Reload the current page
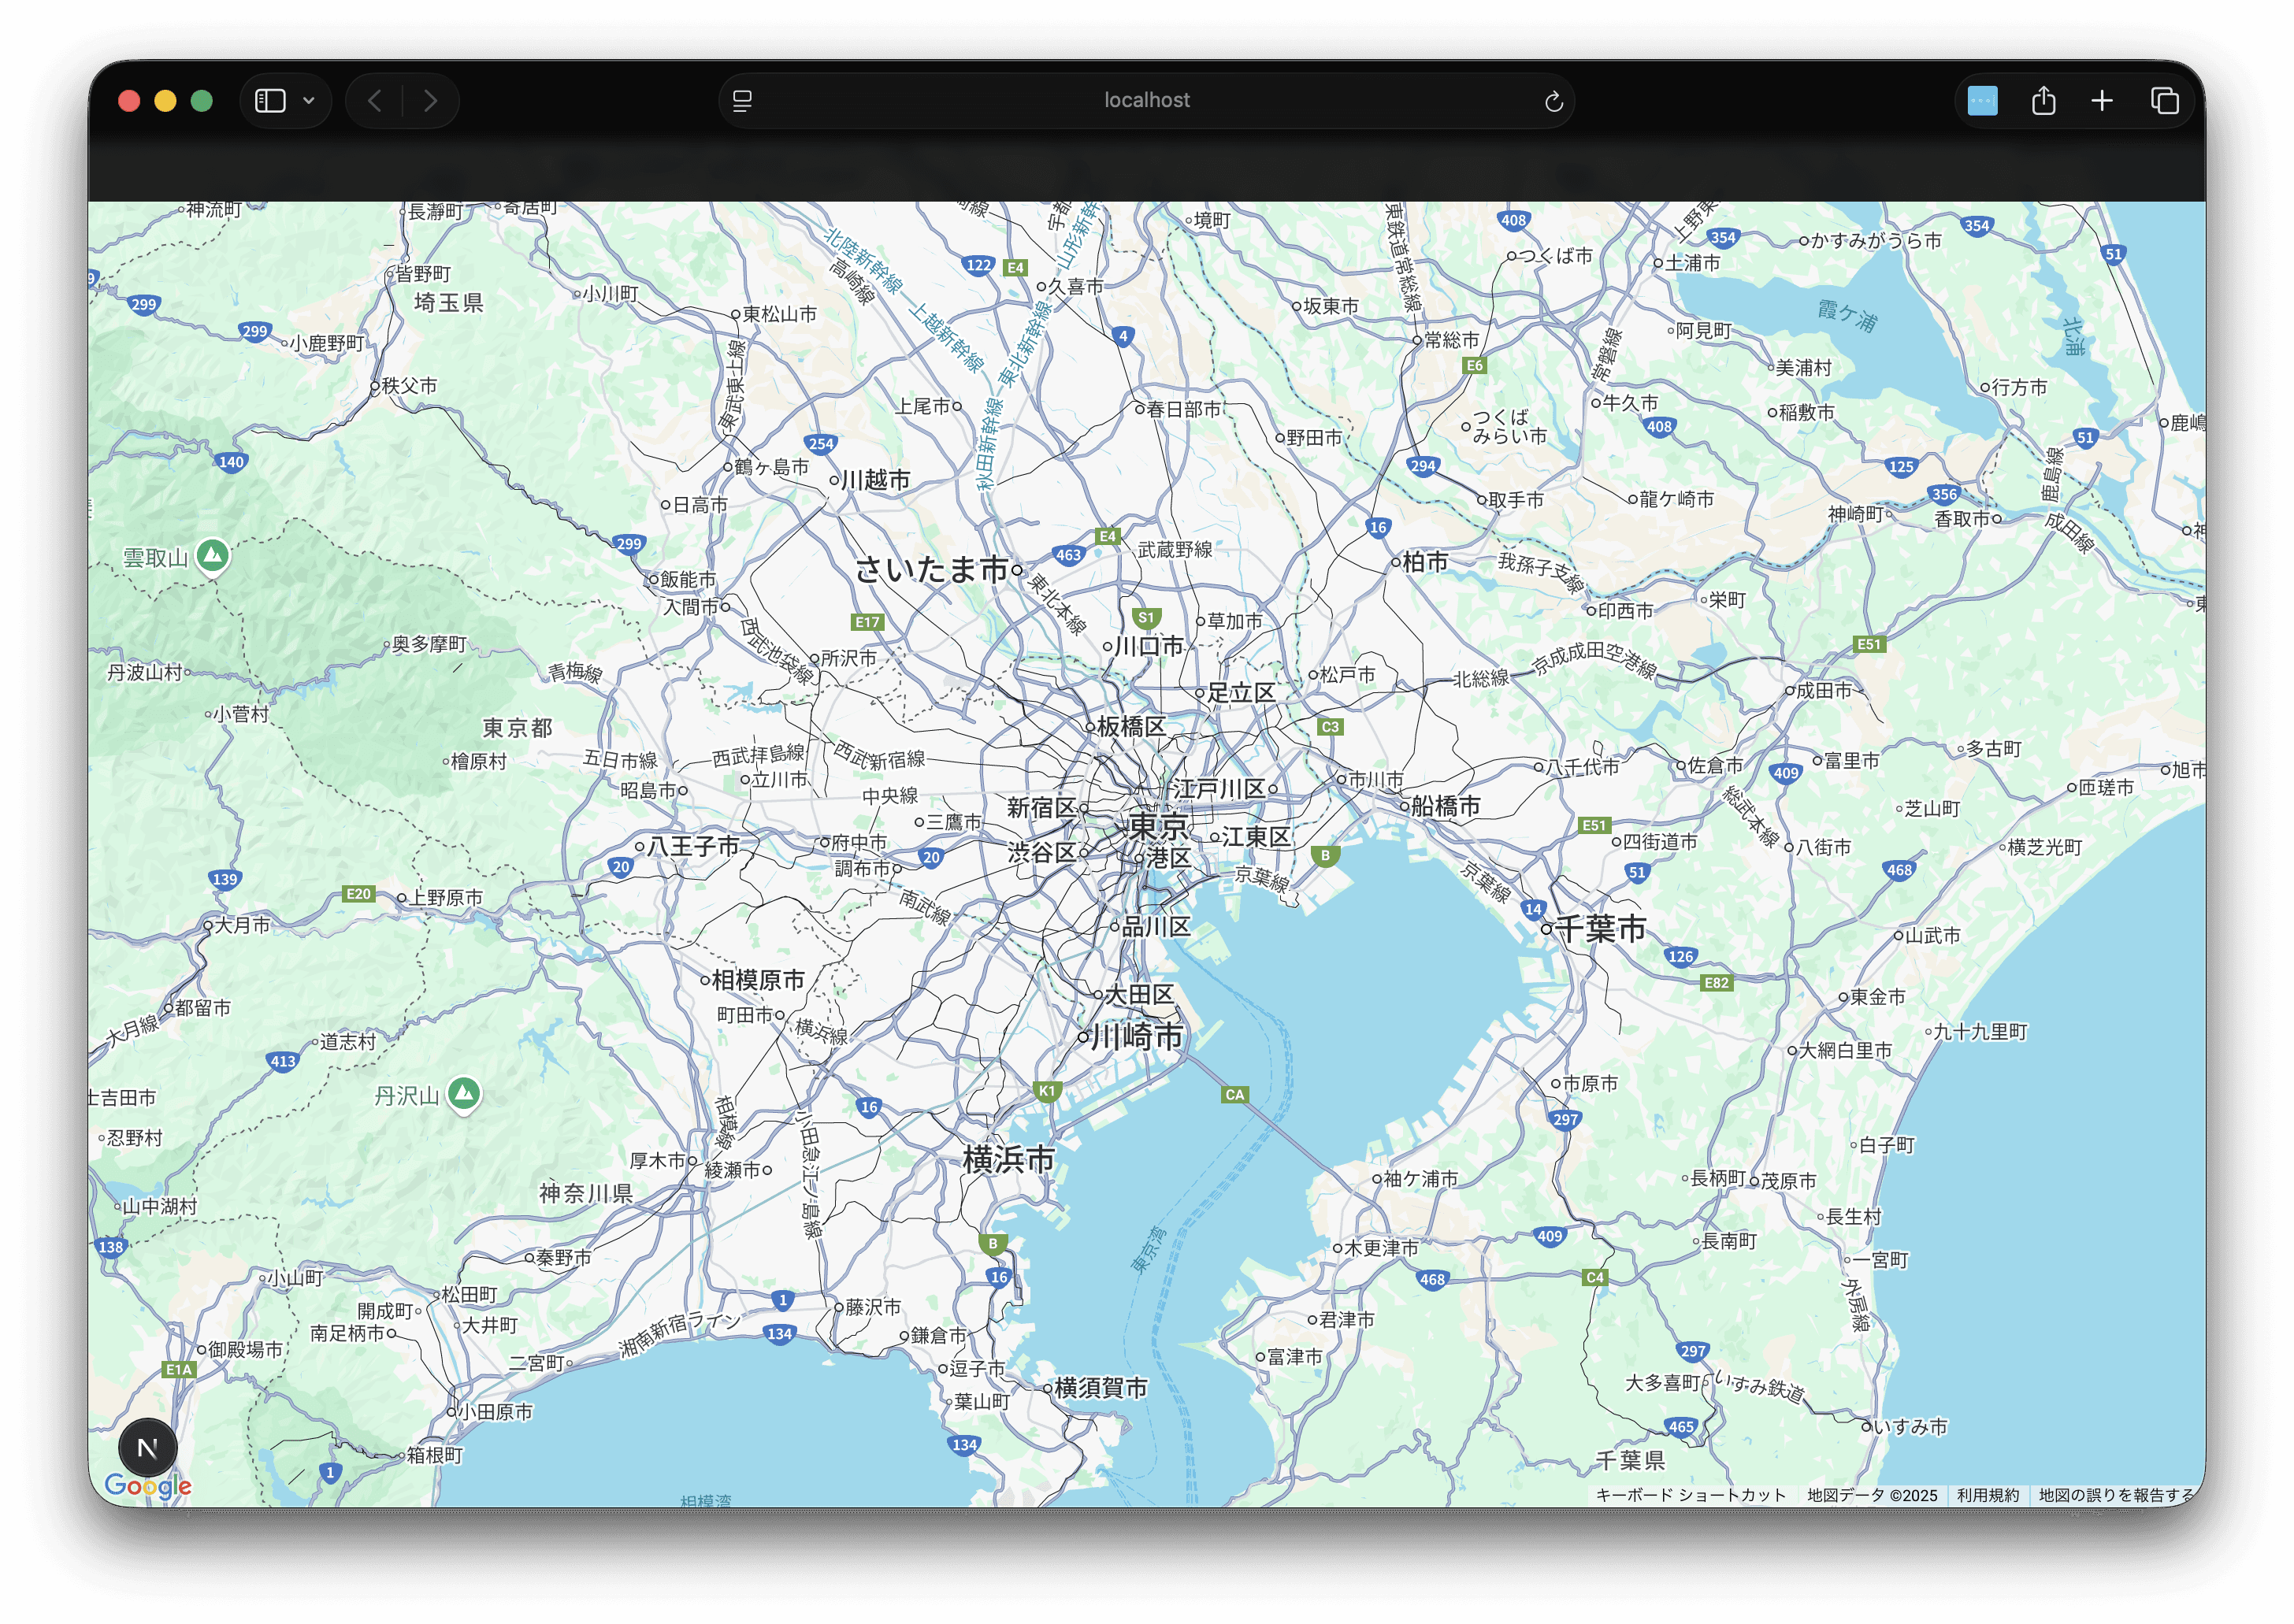Screen dimensions: 2294x1624 tap(1553, 102)
